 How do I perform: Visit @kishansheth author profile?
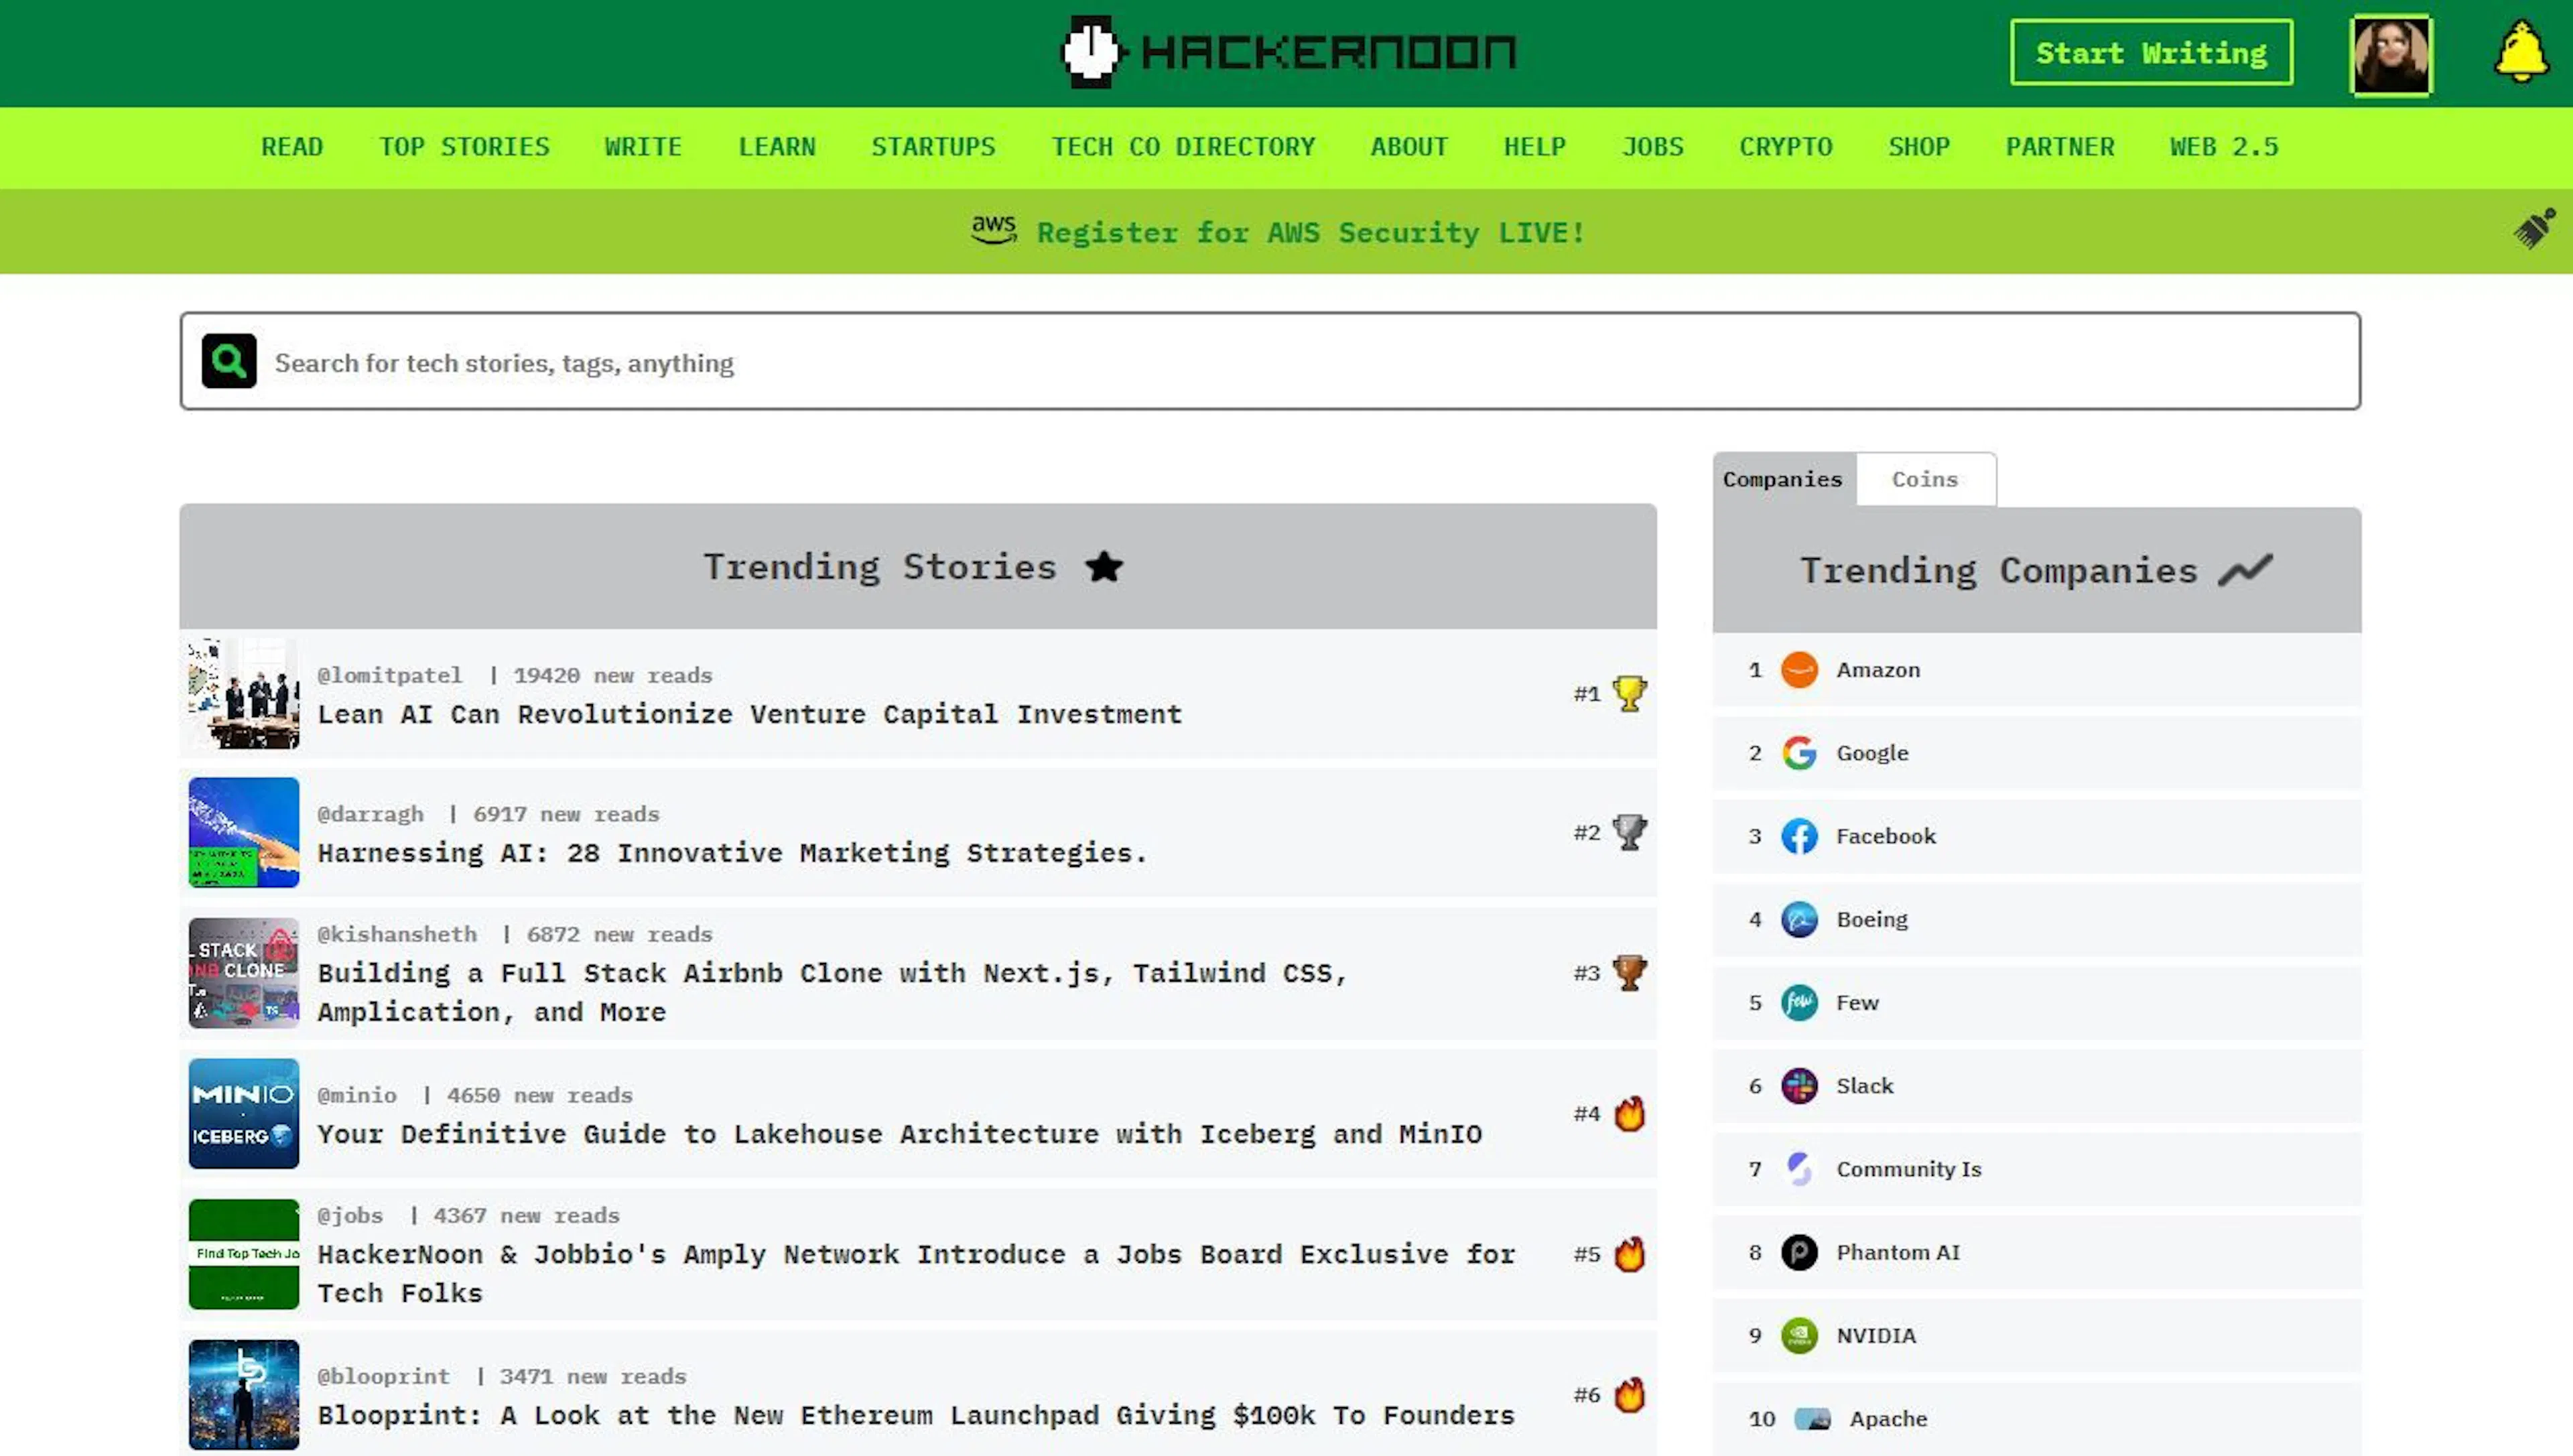pos(397,934)
